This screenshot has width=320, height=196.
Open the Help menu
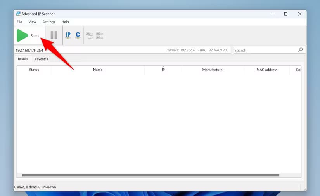[65, 22]
